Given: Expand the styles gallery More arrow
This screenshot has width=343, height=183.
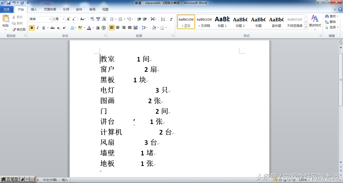Looking at the screenshot, I should pos(306,27).
